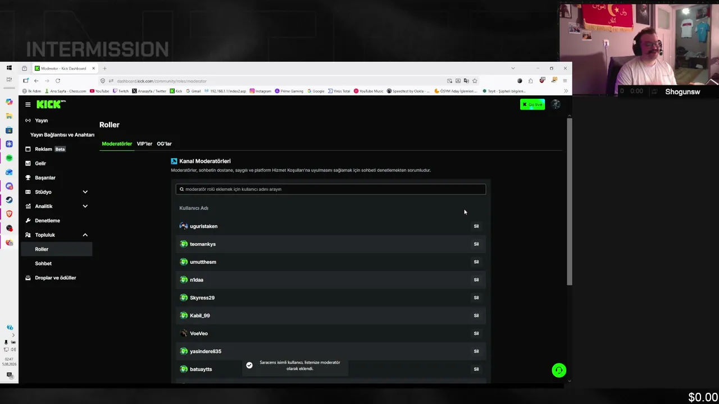Click the Reklam sidebar icon
The height and width of the screenshot is (404, 719).
point(28,149)
